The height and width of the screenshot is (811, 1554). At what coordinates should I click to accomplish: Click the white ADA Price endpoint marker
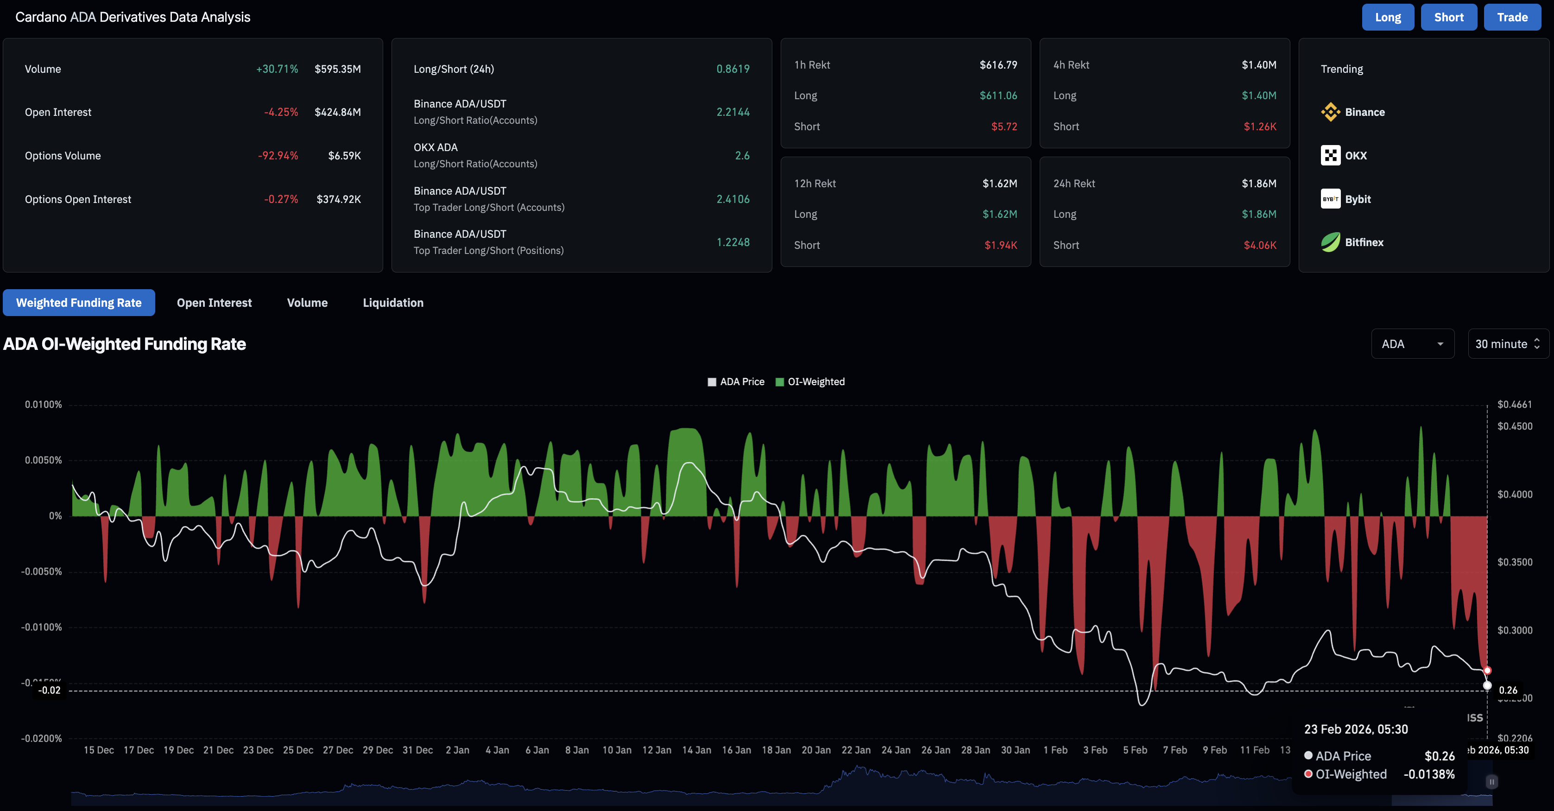click(x=1487, y=685)
